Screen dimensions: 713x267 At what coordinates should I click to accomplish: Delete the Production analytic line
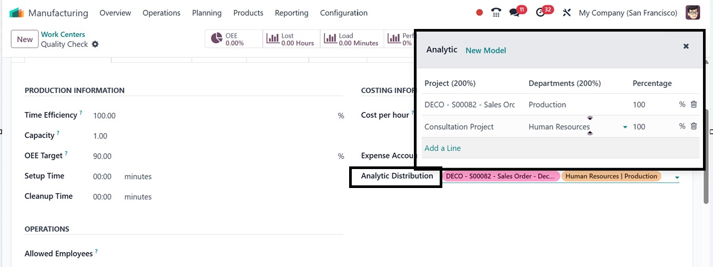[x=694, y=104]
